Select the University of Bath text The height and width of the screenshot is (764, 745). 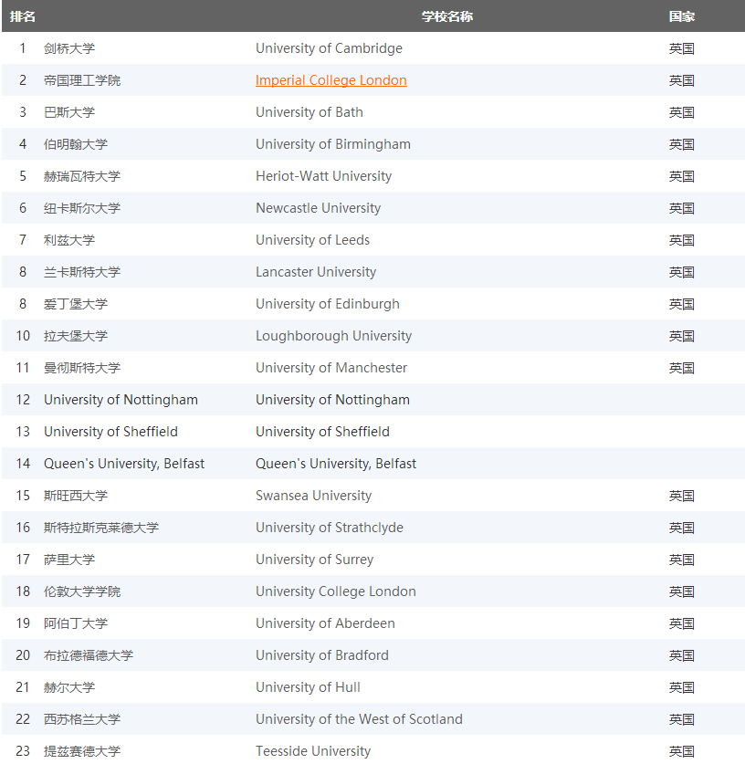pyautogui.click(x=309, y=112)
